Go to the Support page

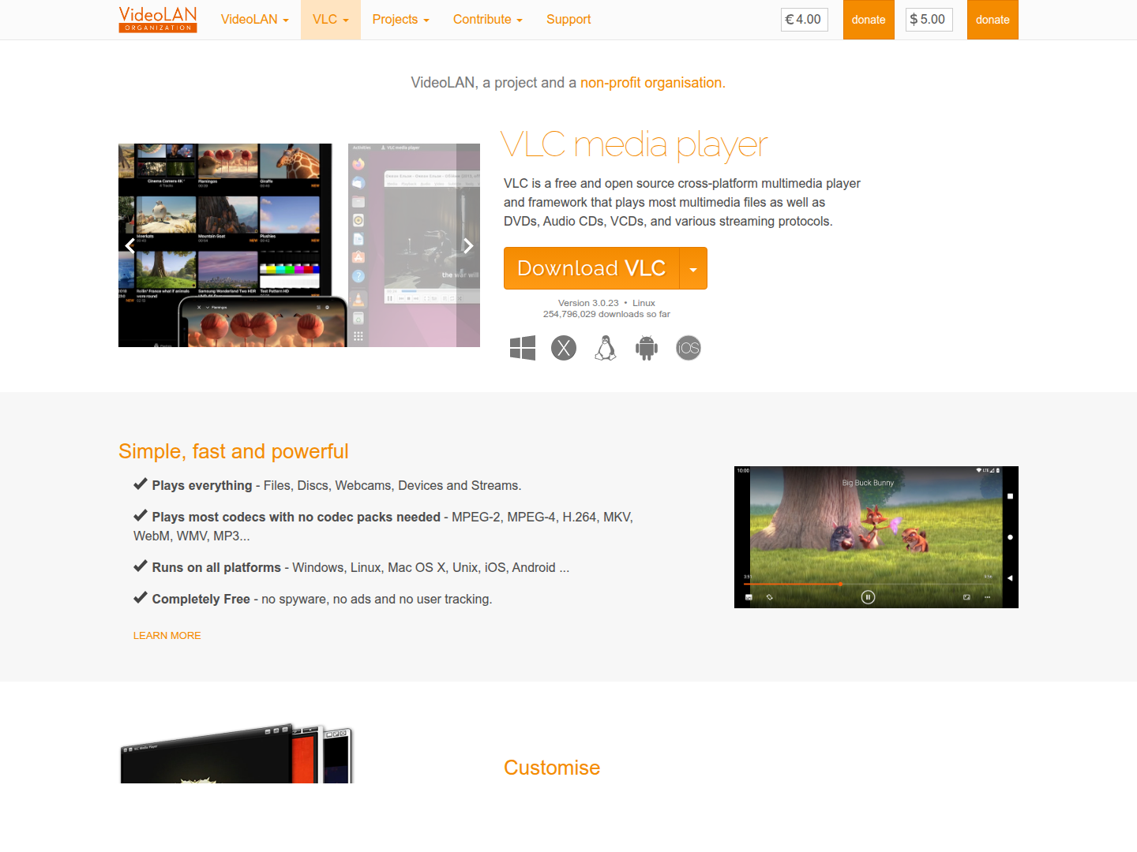[x=568, y=20]
